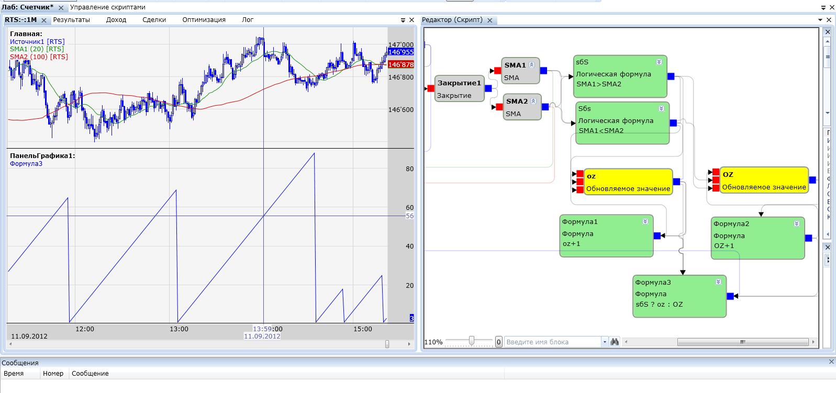This screenshot has width=836, height=393.
Task: Click the blue output port of Формула3 block
Action: tap(730, 296)
